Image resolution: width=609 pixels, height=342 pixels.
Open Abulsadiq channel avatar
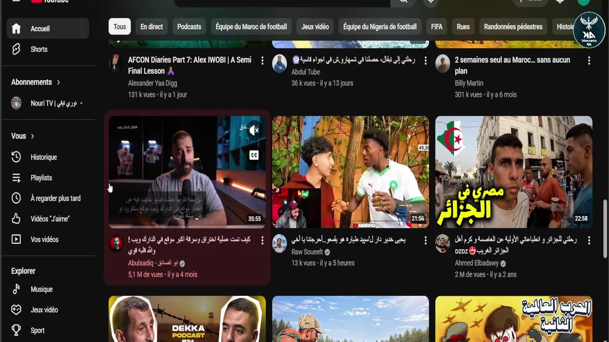tap(116, 243)
